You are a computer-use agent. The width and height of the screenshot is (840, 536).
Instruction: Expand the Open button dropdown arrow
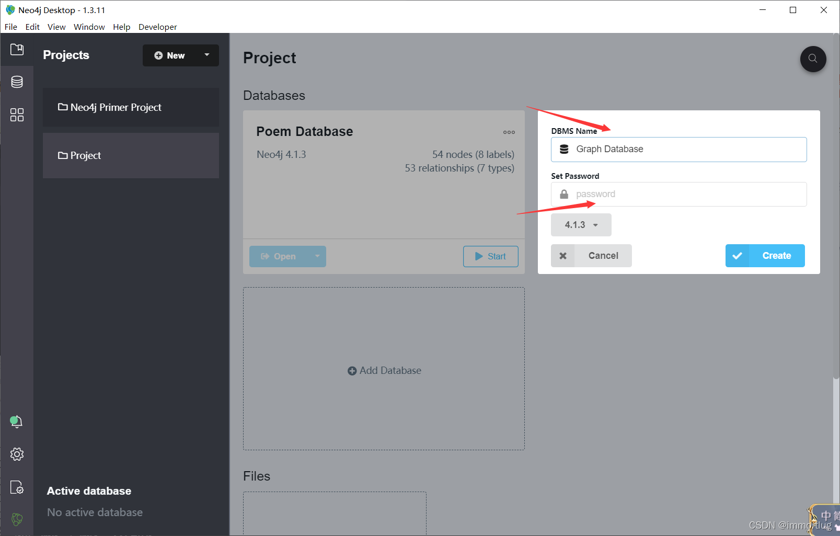(x=317, y=256)
